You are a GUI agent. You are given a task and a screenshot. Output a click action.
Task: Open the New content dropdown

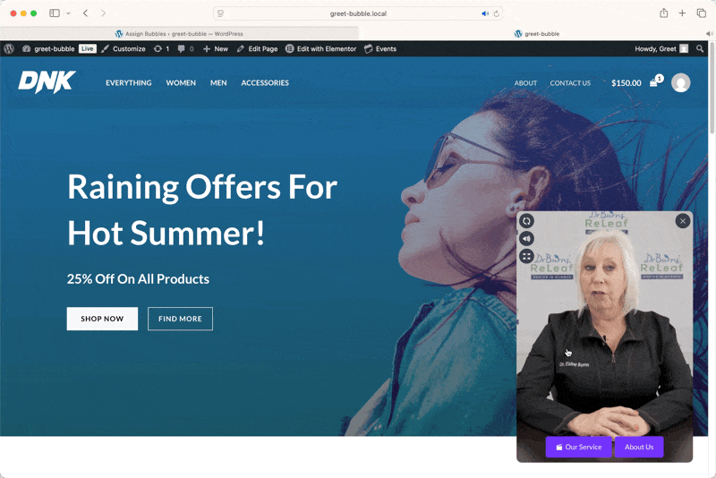tap(216, 49)
